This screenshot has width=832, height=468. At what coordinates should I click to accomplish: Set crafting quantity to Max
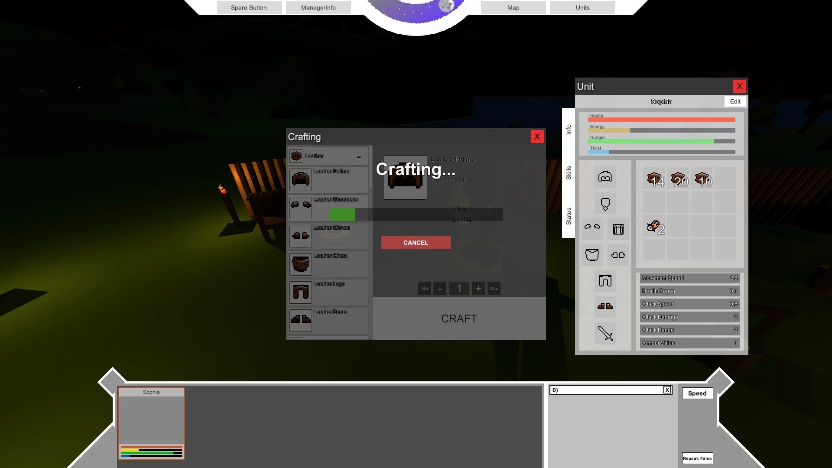pyautogui.click(x=494, y=288)
